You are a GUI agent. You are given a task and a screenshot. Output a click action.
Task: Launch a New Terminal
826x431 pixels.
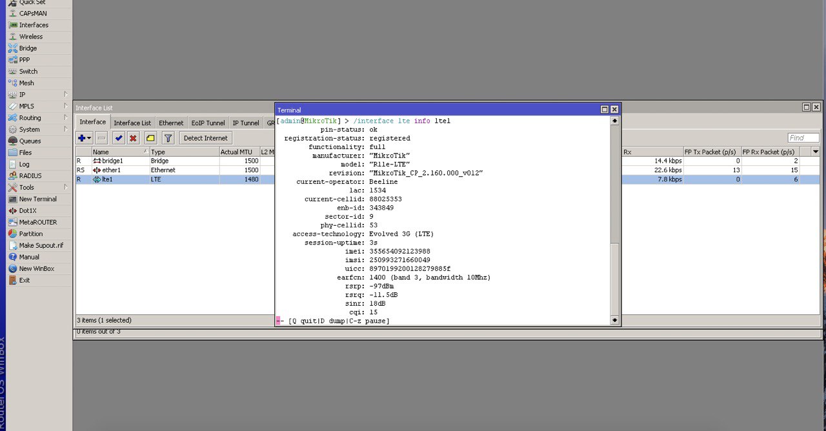(x=38, y=199)
